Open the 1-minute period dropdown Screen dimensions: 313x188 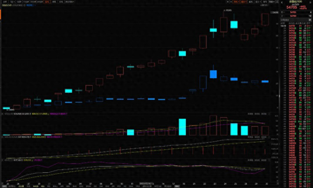point(12,2)
